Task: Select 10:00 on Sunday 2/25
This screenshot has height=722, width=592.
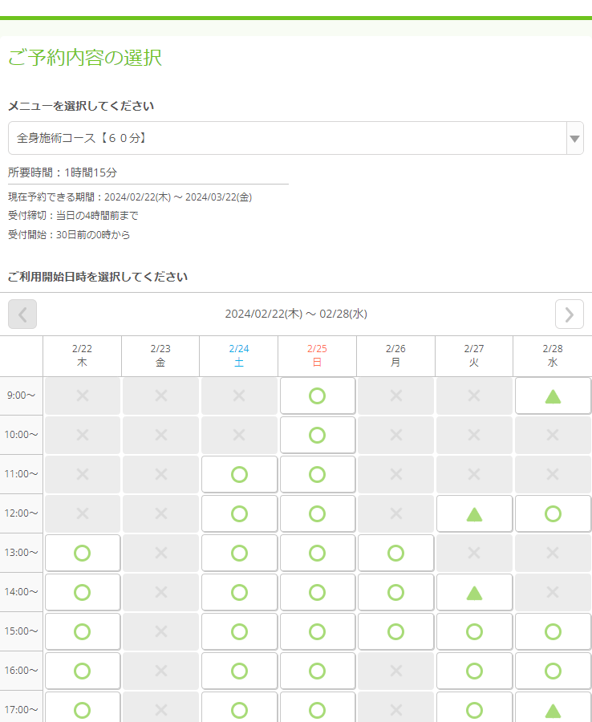Action: [x=317, y=435]
